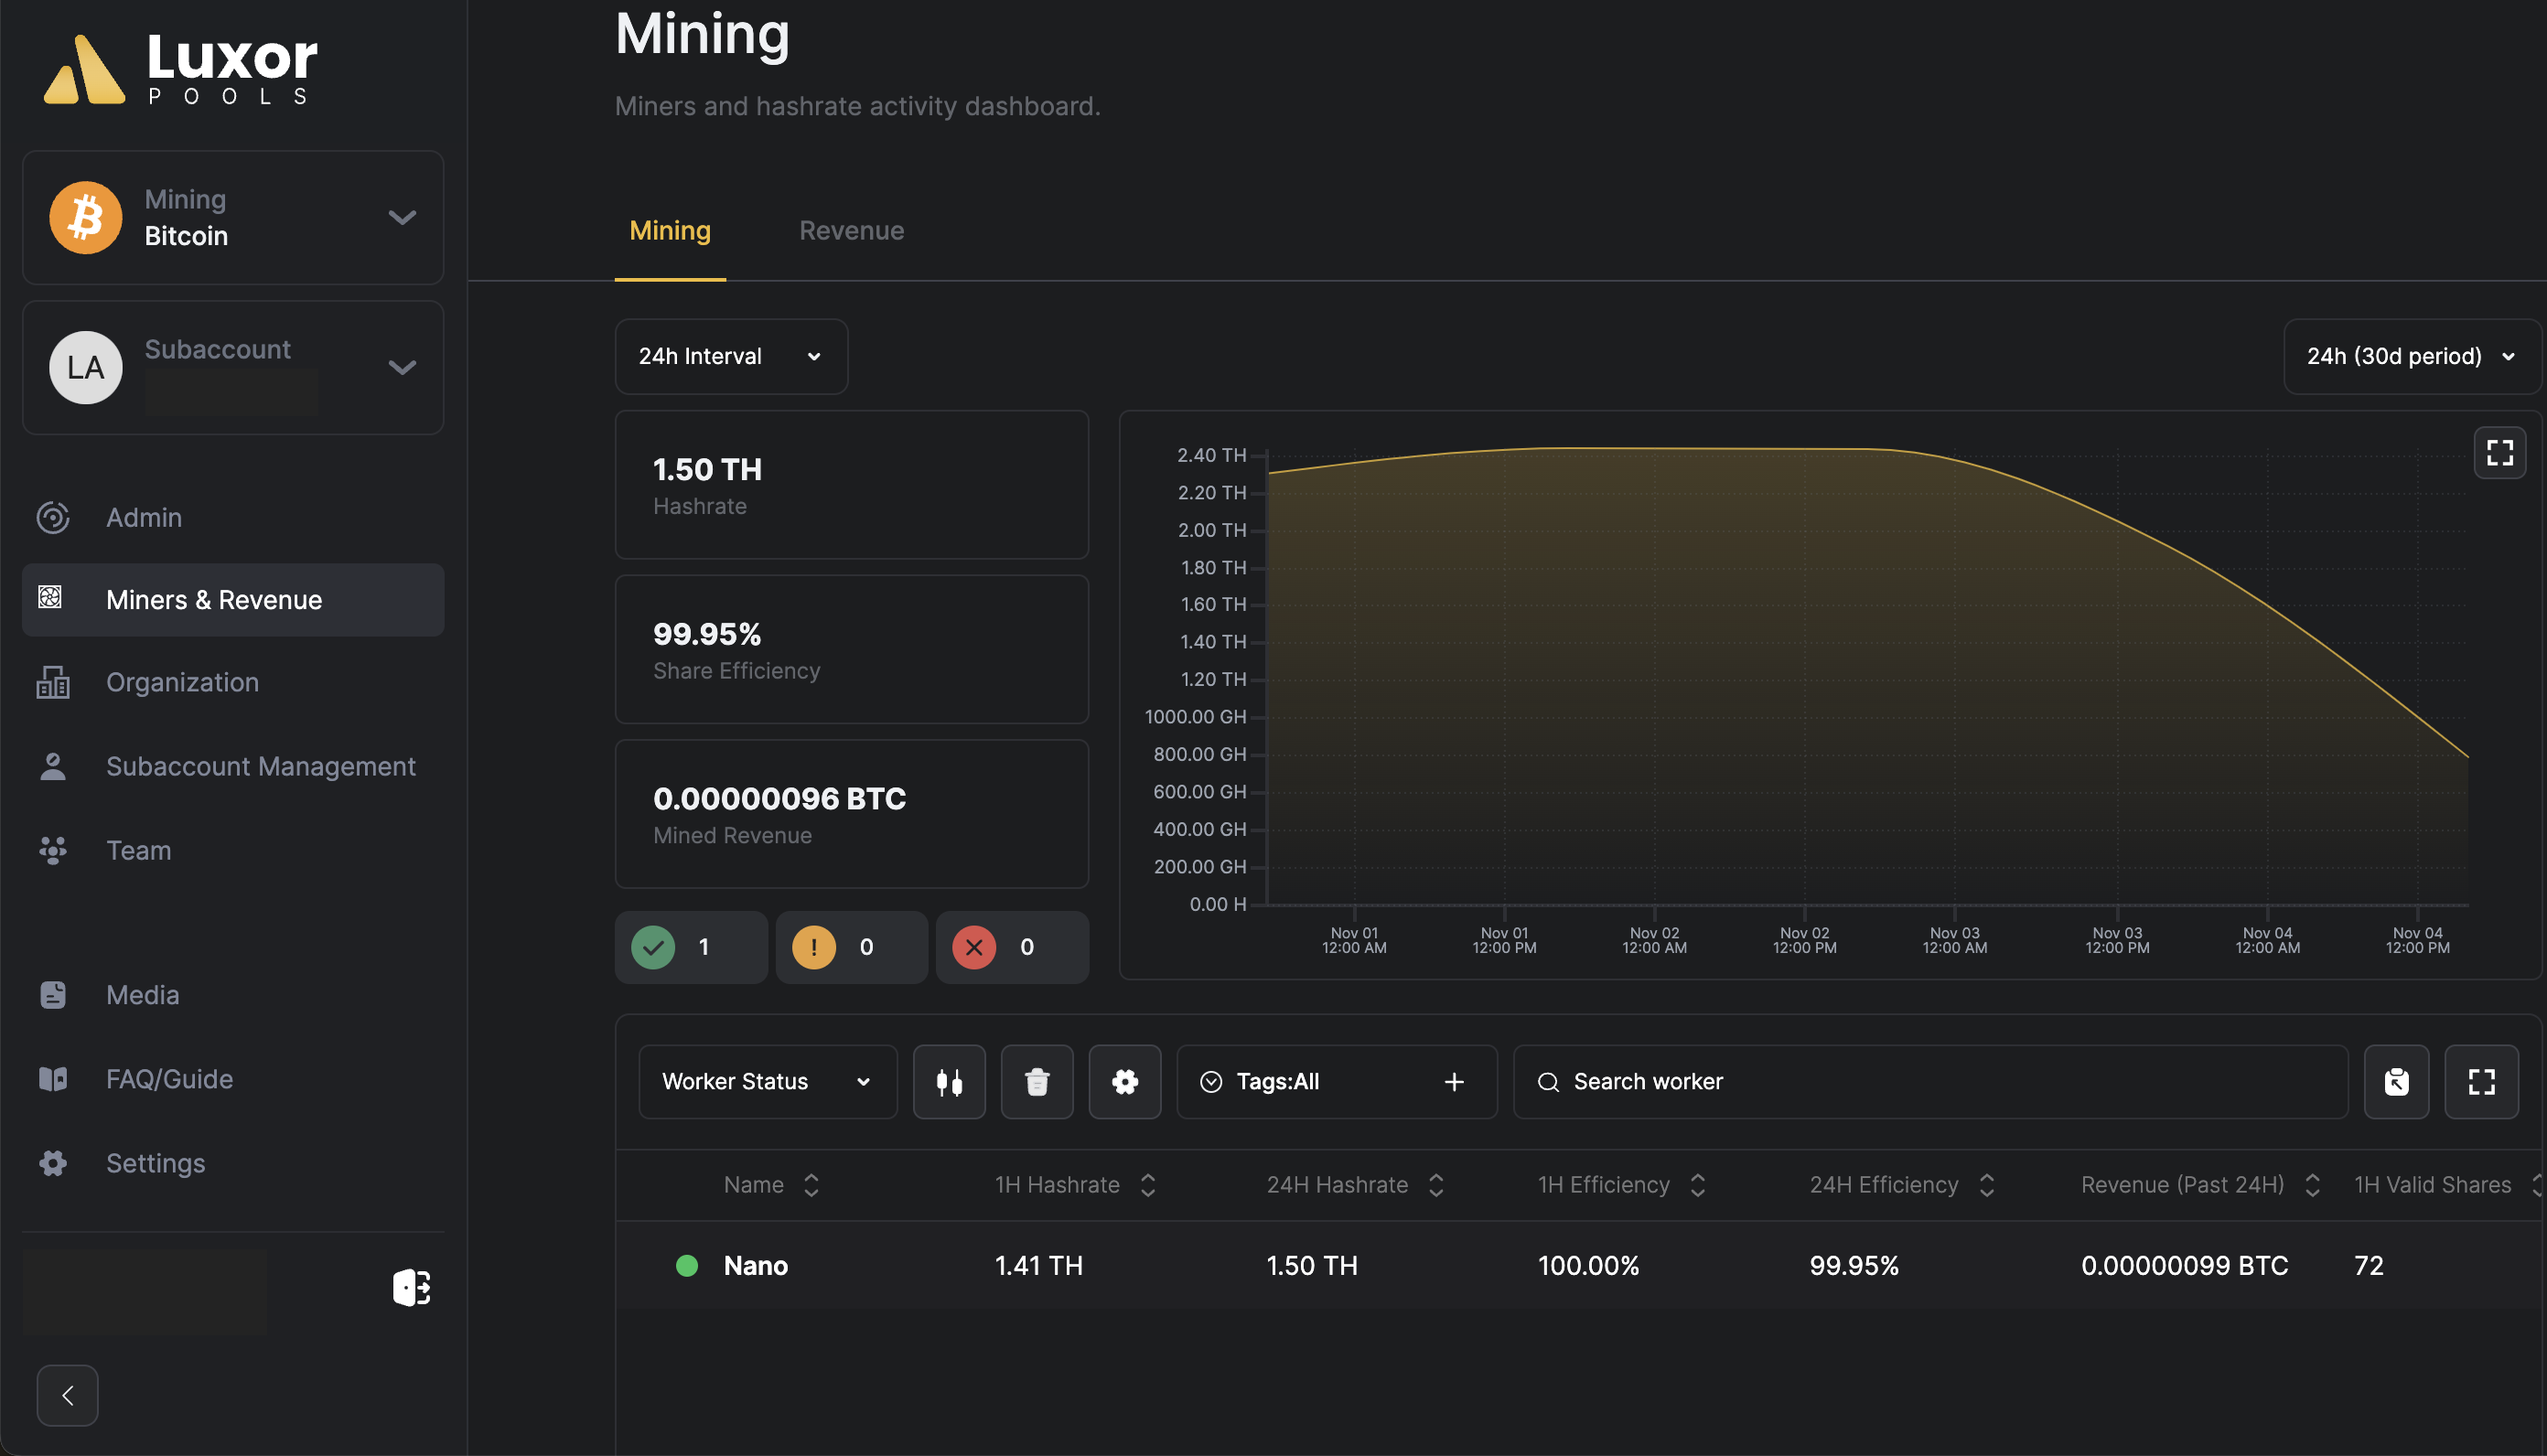Toggle the warning workers status filter

pyautogui.click(x=851, y=947)
